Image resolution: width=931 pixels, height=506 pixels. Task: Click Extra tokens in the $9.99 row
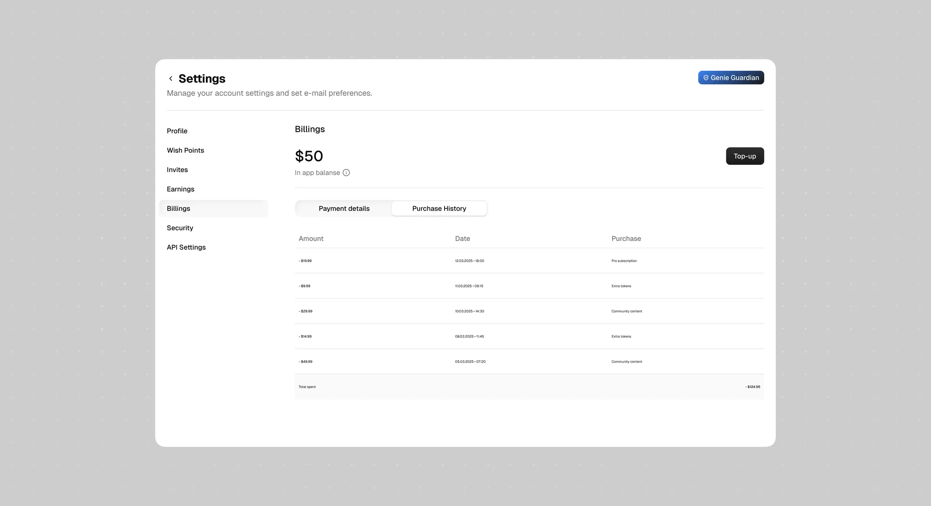(621, 286)
